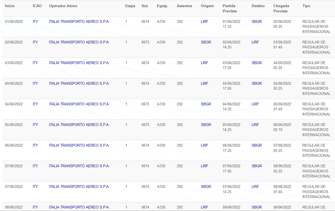
Task: Open ITY link in the 06/06/2022 row
Action: click(x=35, y=145)
